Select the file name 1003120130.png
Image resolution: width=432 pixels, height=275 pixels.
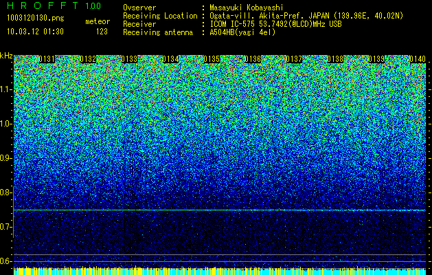[x=36, y=19]
